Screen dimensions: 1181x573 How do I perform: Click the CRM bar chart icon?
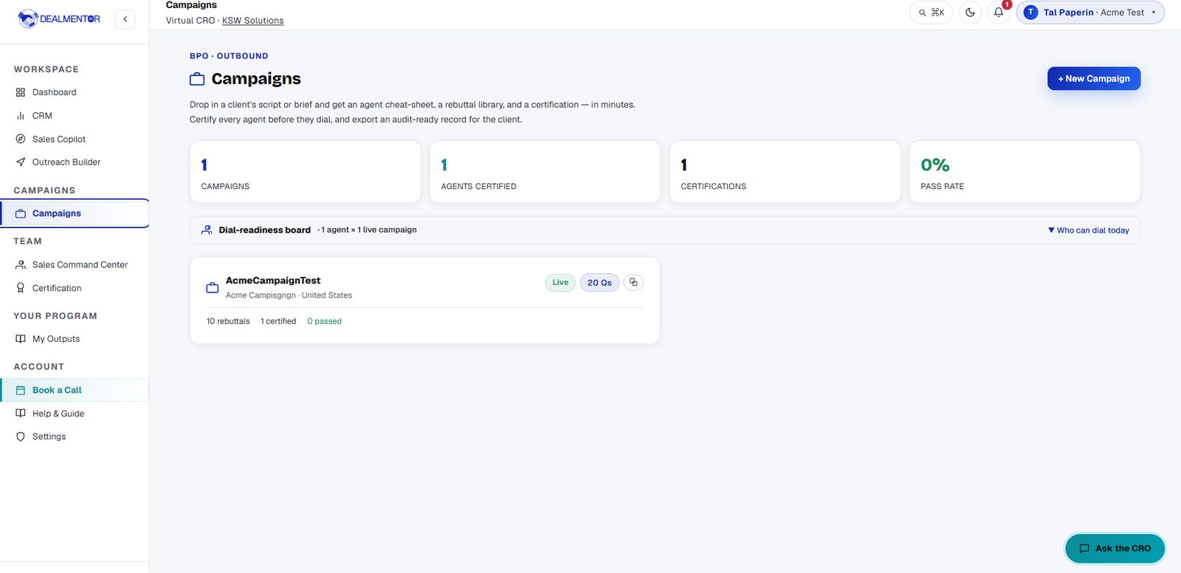click(x=21, y=116)
